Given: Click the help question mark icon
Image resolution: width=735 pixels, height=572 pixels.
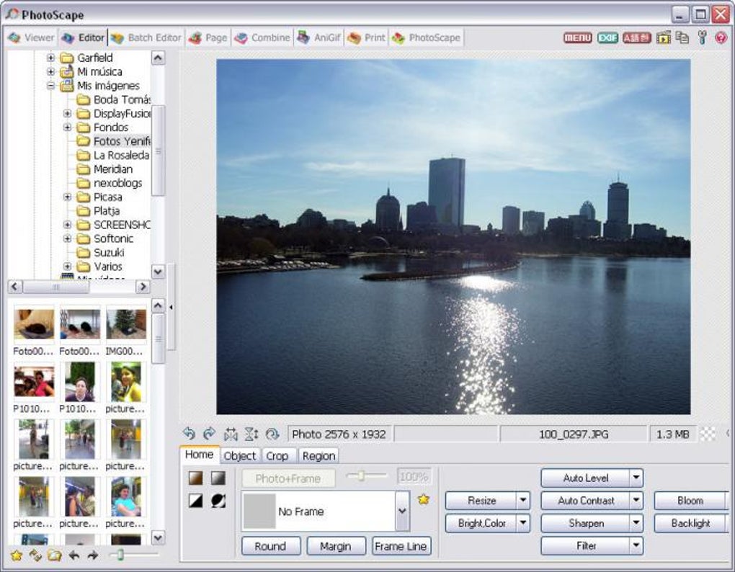Looking at the screenshot, I should point(721,37).
